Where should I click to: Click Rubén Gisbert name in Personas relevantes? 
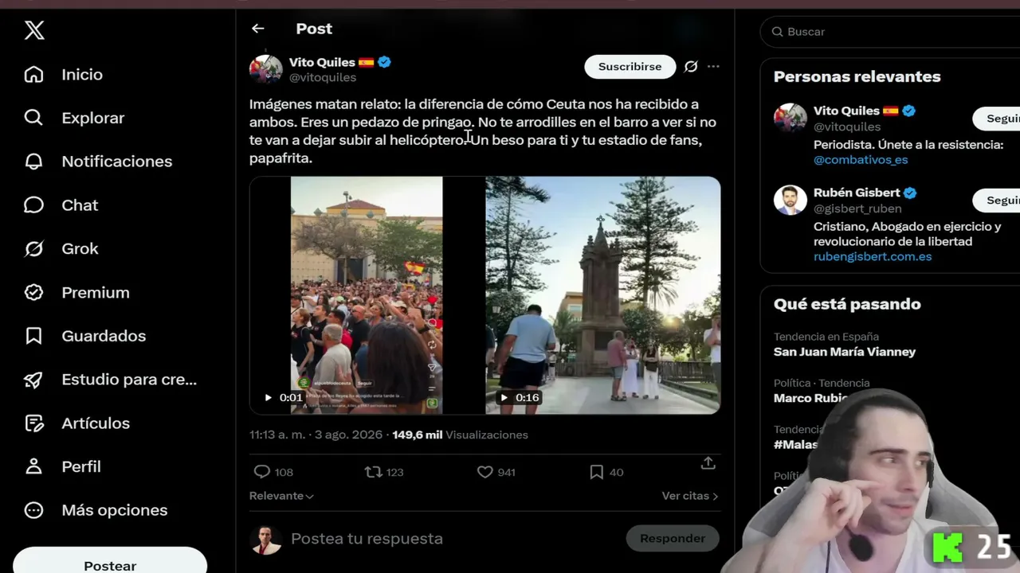tap(857, 193)
